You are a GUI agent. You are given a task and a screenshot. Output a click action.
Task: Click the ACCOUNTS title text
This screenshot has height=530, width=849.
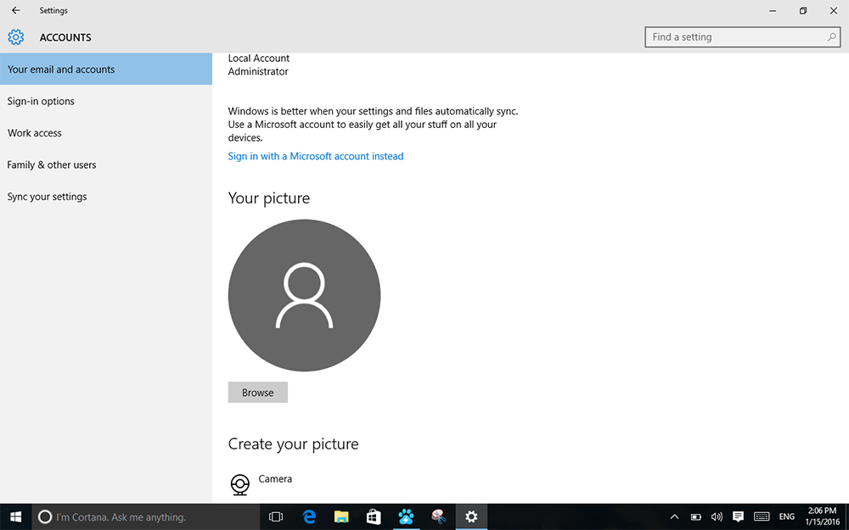click(x=65, y=37)
